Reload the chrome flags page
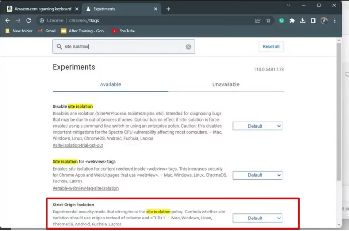This screenshot has width=349, height=231. point(29,20)
